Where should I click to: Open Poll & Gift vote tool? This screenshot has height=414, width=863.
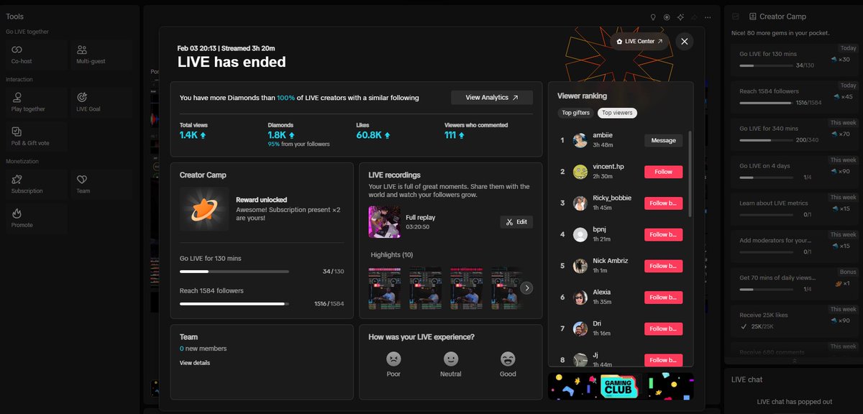[x=35, y=136]
